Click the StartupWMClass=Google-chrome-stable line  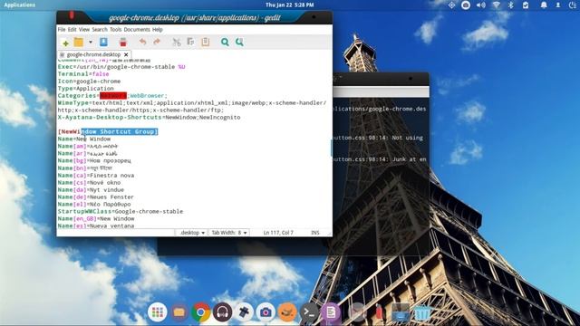[x=121, y=211]
